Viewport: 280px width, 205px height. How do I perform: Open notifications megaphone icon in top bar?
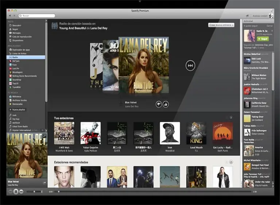click(x=247, y=16)
